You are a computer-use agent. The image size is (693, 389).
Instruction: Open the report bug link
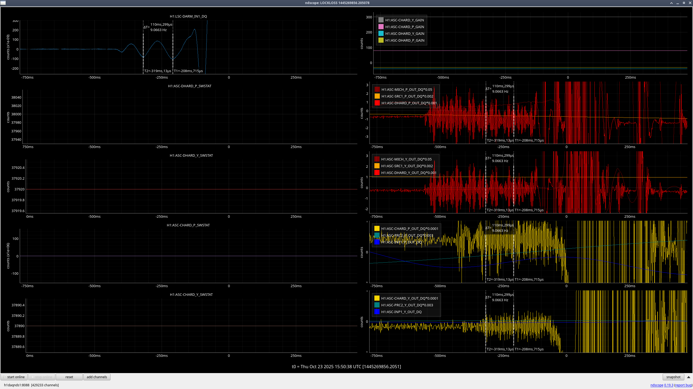[683, 385]
